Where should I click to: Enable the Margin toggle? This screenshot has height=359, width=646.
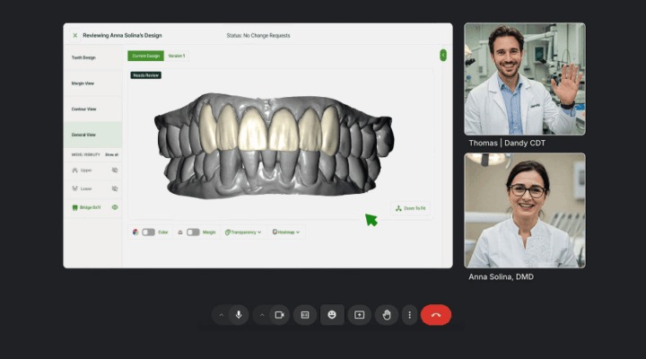point(192,232)
